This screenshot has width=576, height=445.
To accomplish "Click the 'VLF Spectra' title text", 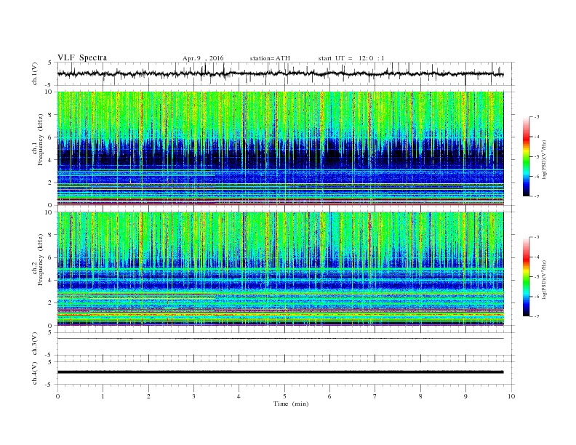I will 82,57.
